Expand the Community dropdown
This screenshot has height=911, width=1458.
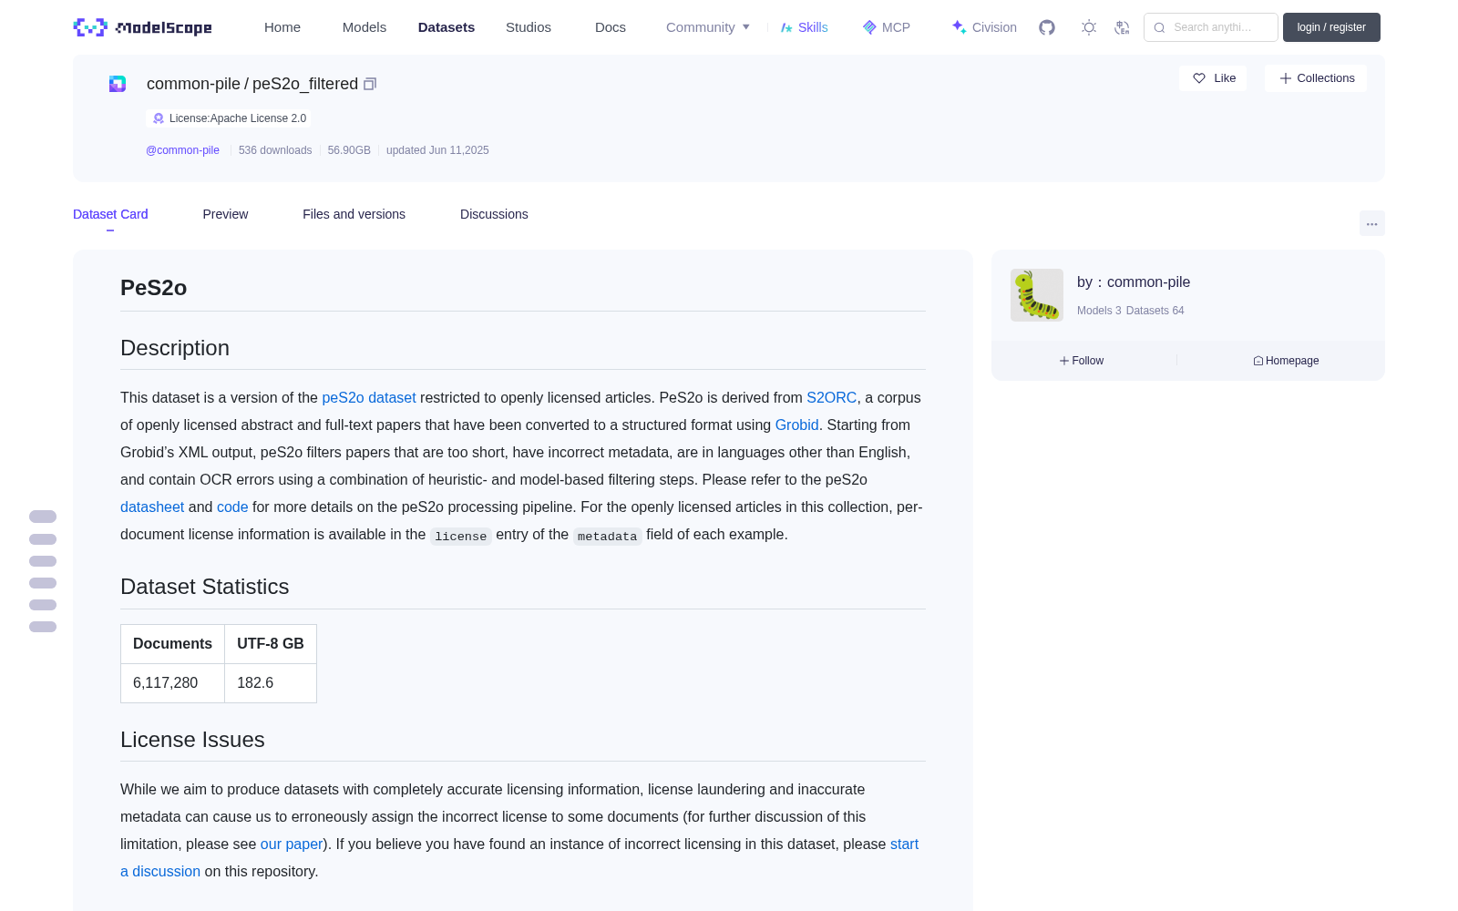click(708, 27)
